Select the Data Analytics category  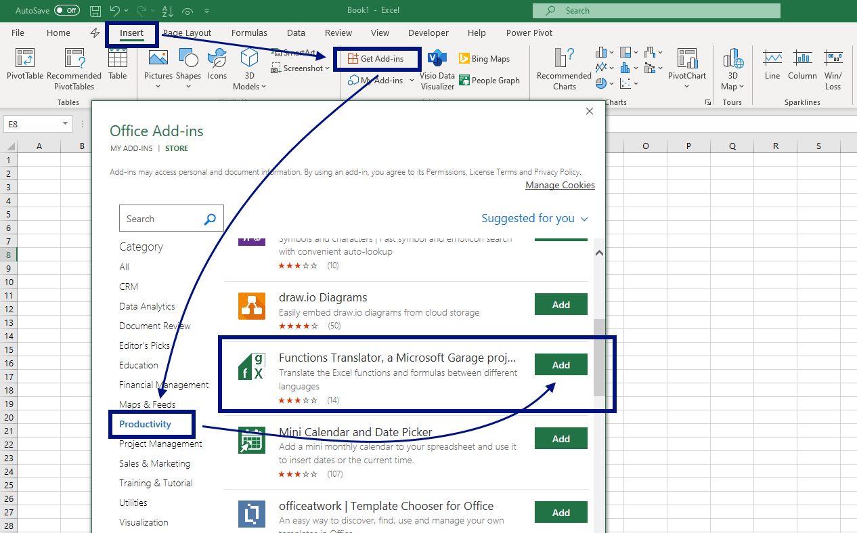(146, 305)
